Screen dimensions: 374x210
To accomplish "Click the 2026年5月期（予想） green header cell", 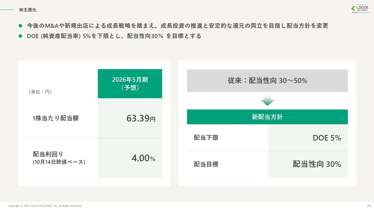I will click(x=130, y=84).
